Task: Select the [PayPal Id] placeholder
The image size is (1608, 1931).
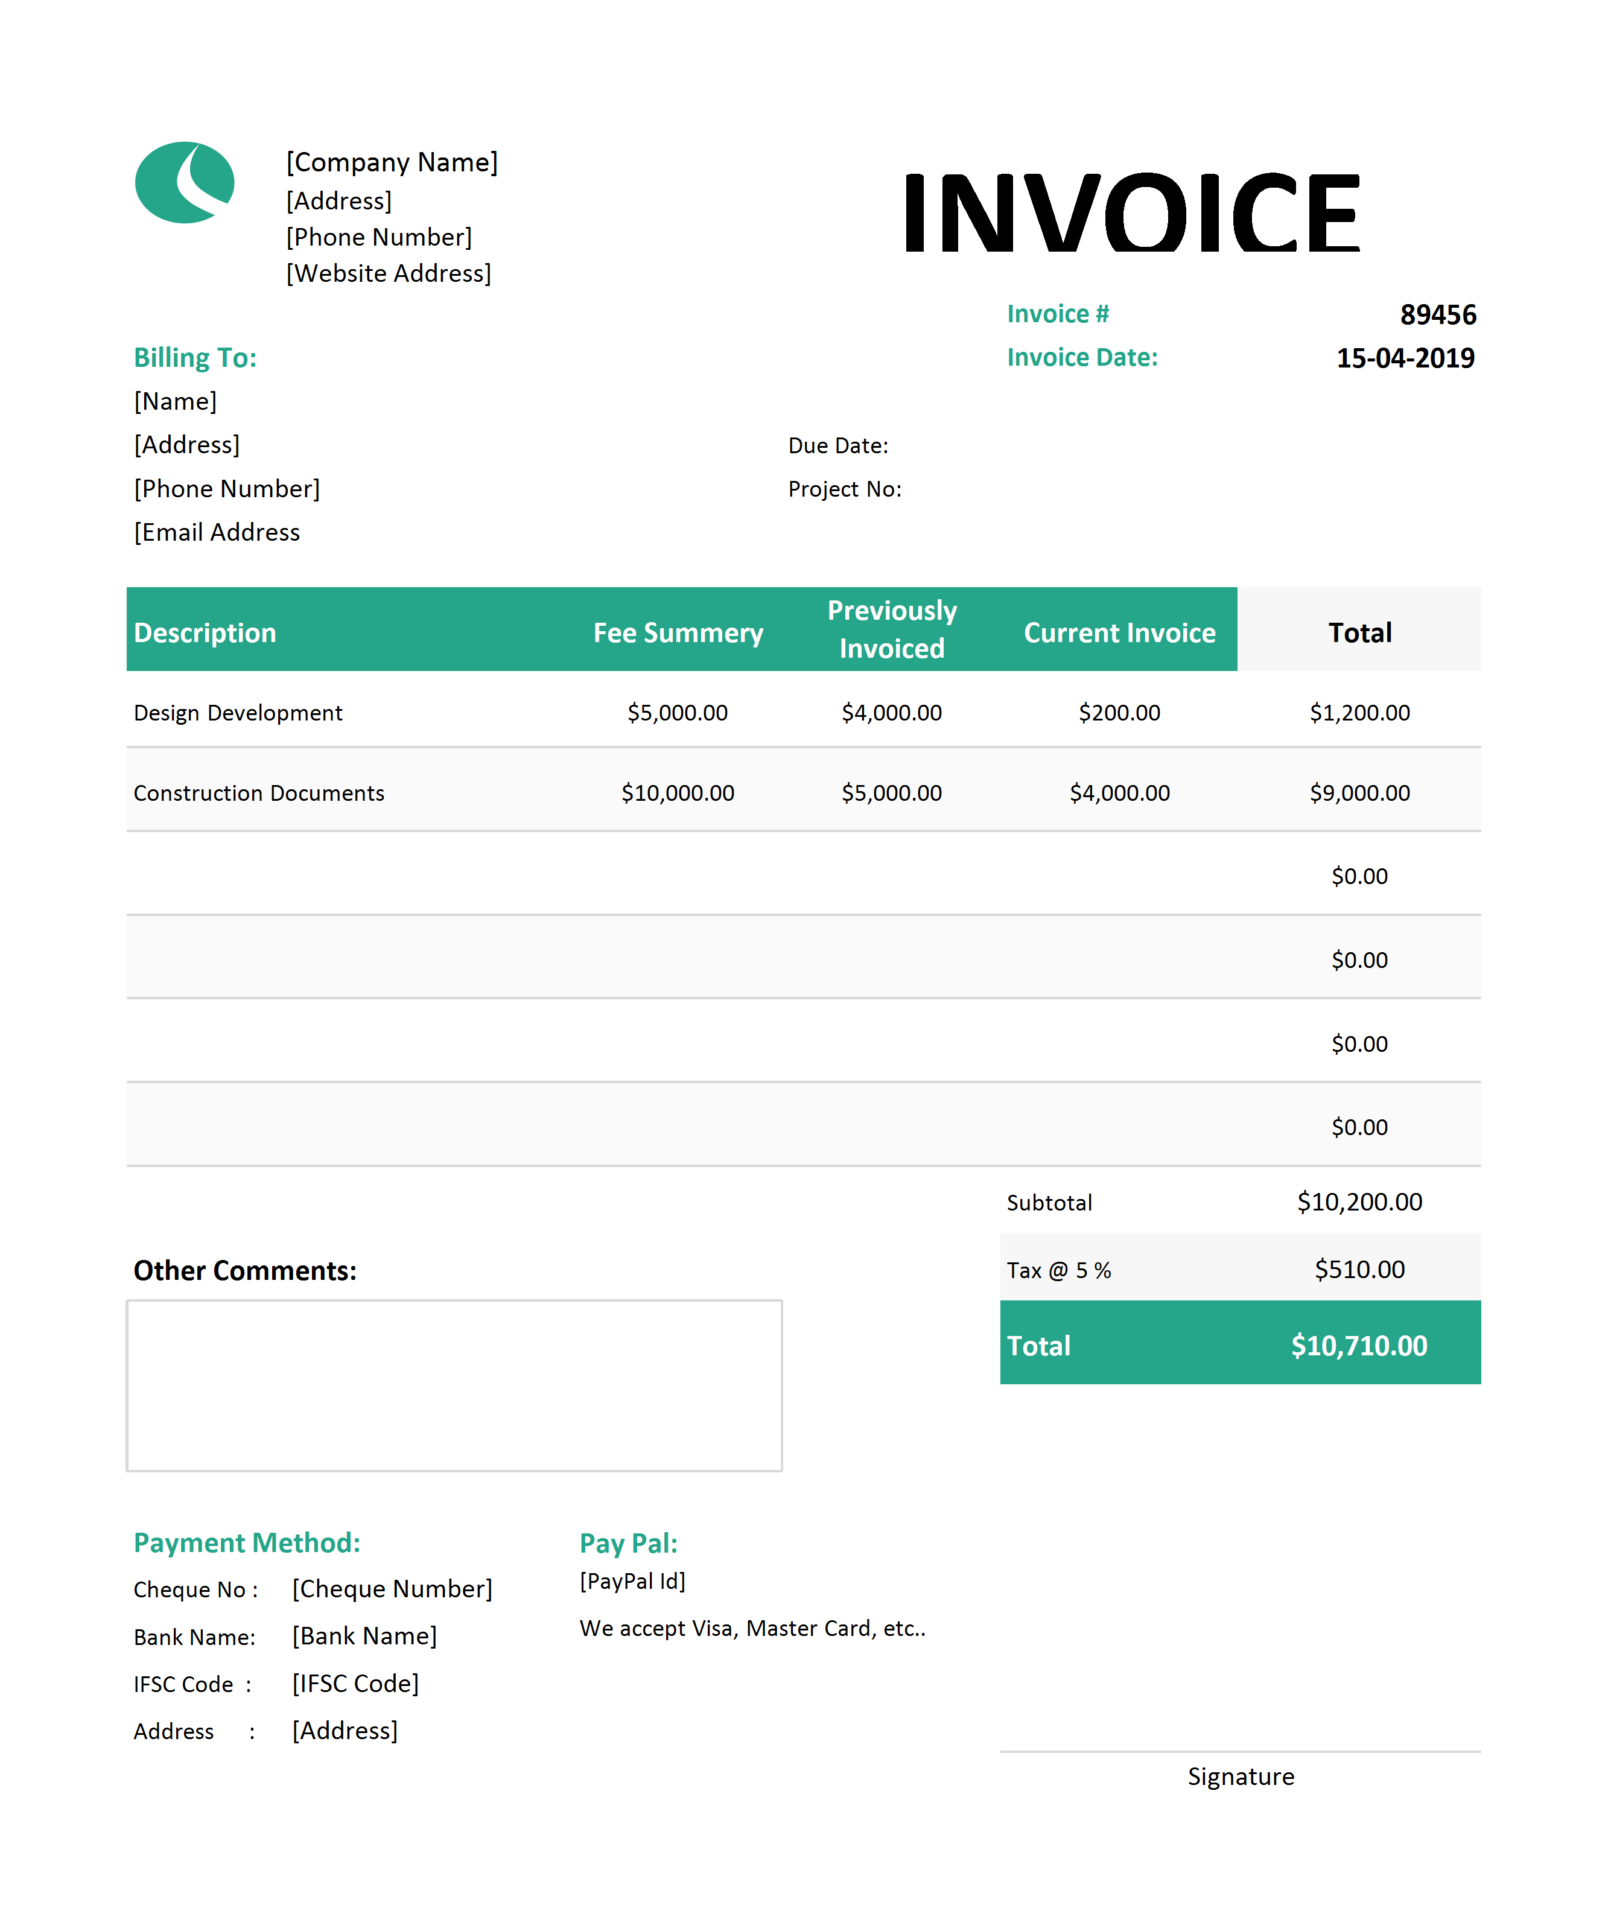Action: coord(632,1580)
